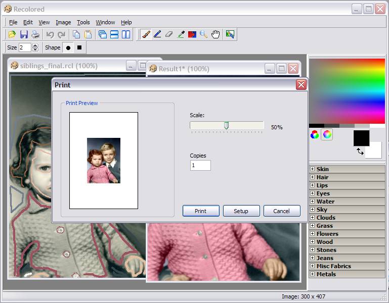Select the Hand pan tool
The height and width of the screenshot is (303, 389).
pos(215,34)
